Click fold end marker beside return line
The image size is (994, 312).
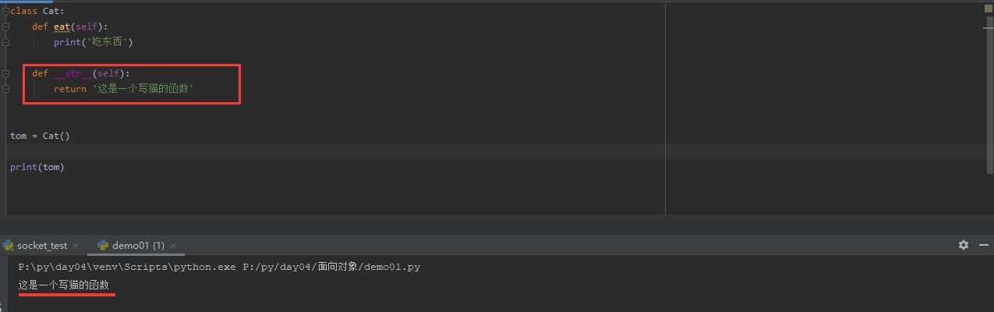click(x=5, y=89)
